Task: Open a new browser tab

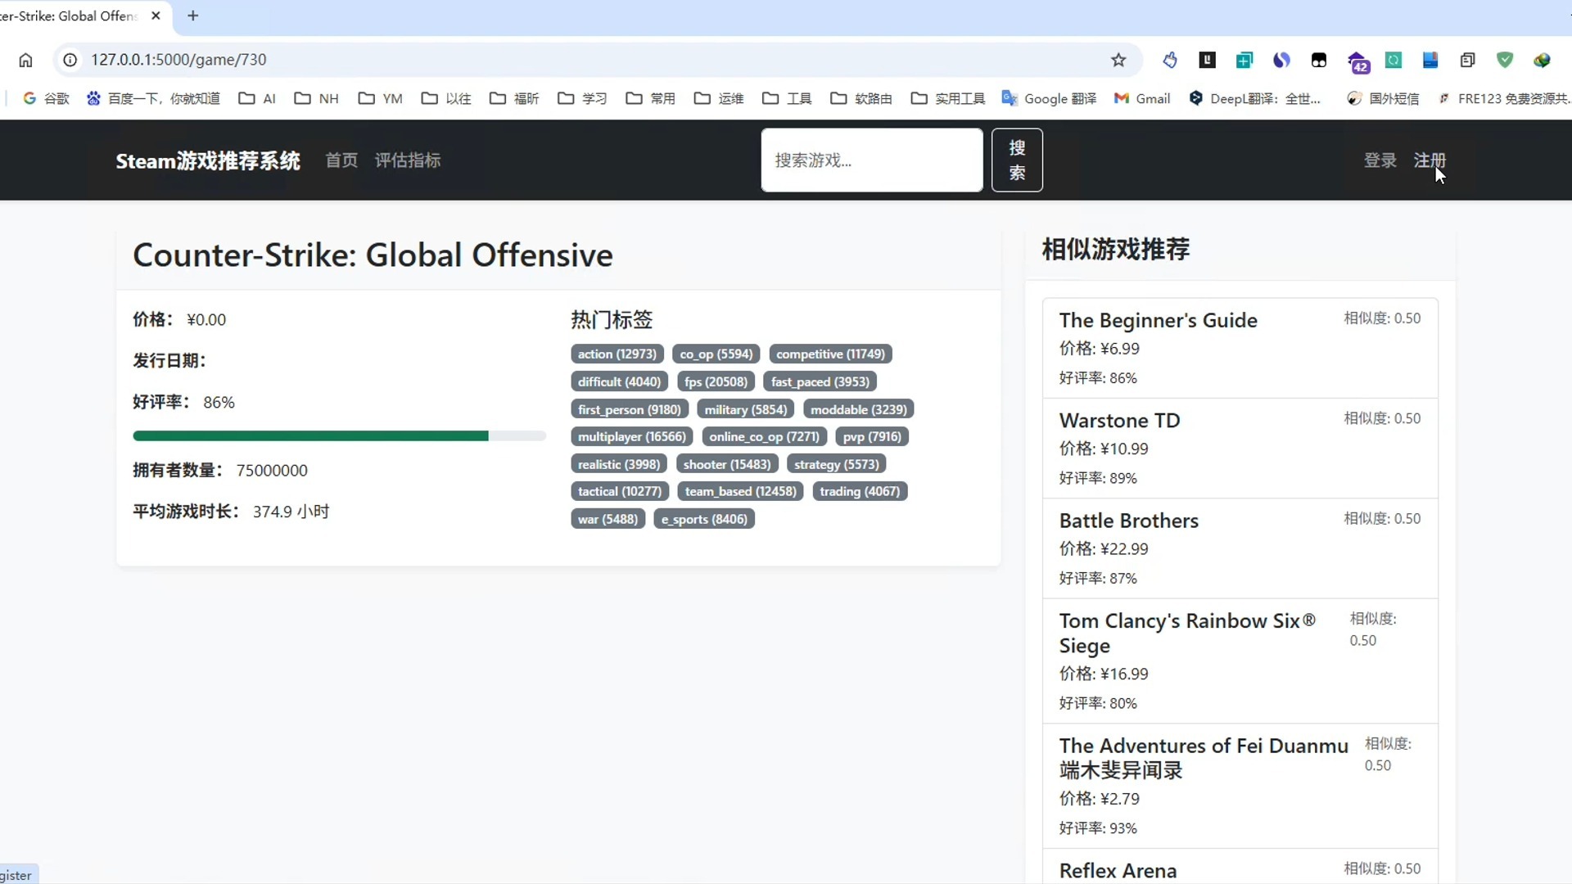Action: (193, 16)
